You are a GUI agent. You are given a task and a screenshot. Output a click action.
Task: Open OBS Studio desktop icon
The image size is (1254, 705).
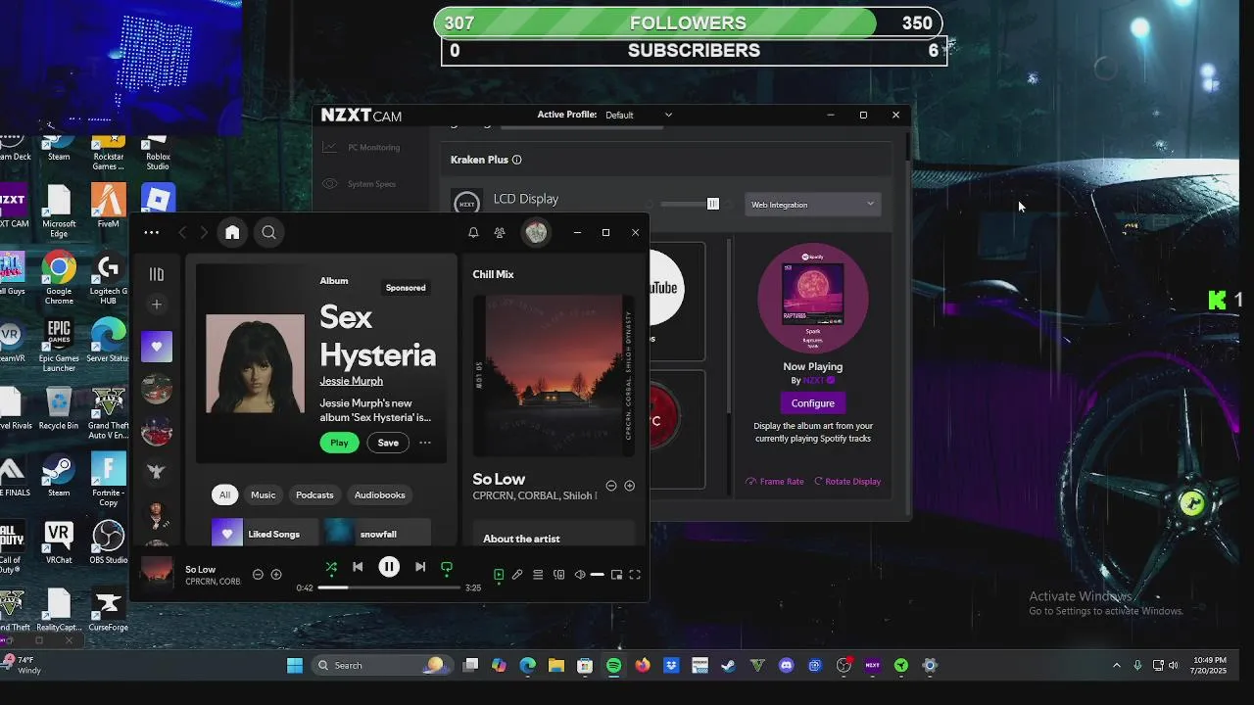click(108, 541)
